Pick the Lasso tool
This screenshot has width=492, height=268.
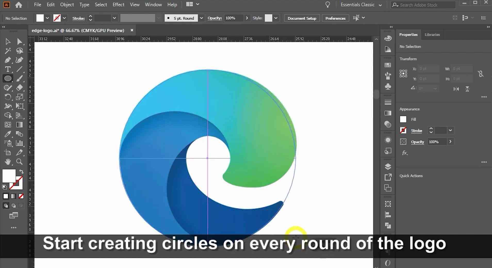(x=20, y=51)
